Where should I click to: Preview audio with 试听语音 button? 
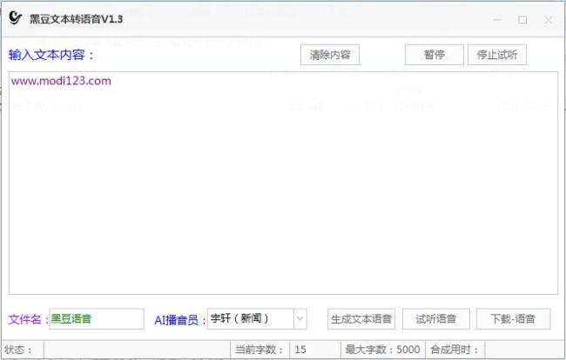436,319
